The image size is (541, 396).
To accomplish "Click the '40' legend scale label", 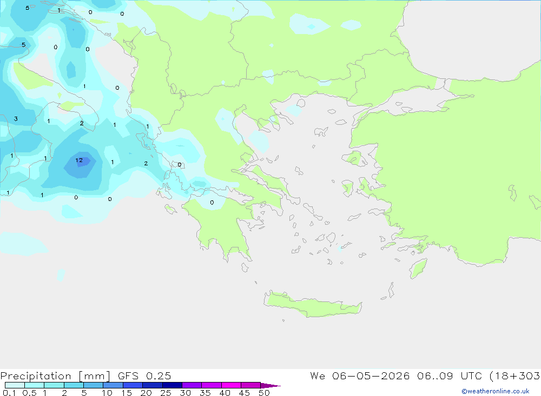I will point(225,393).
